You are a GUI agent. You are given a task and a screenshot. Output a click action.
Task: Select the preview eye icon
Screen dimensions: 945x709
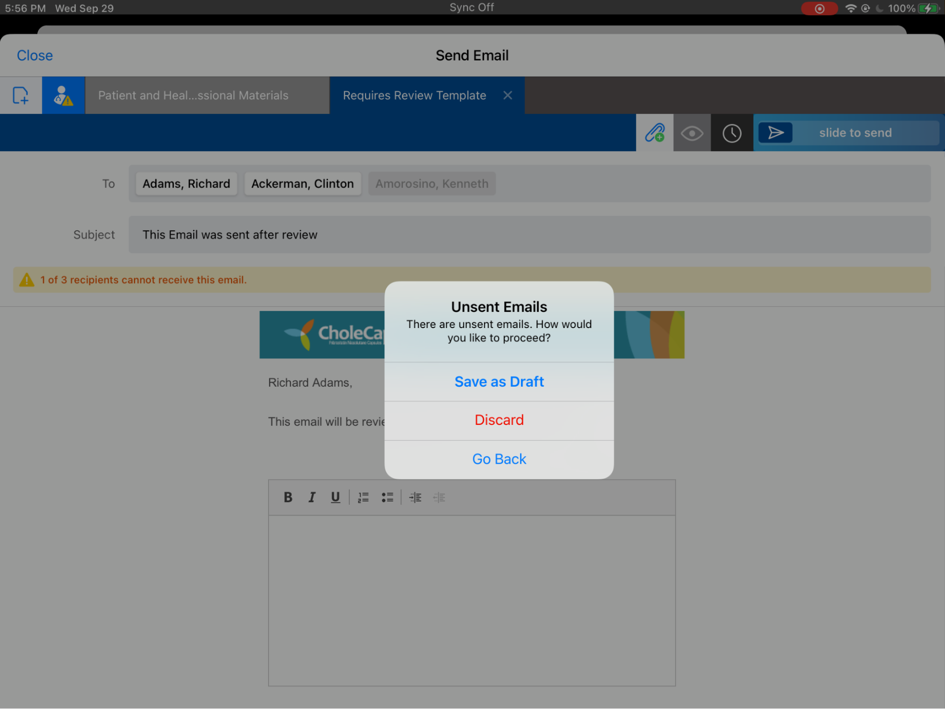point(692,132)
